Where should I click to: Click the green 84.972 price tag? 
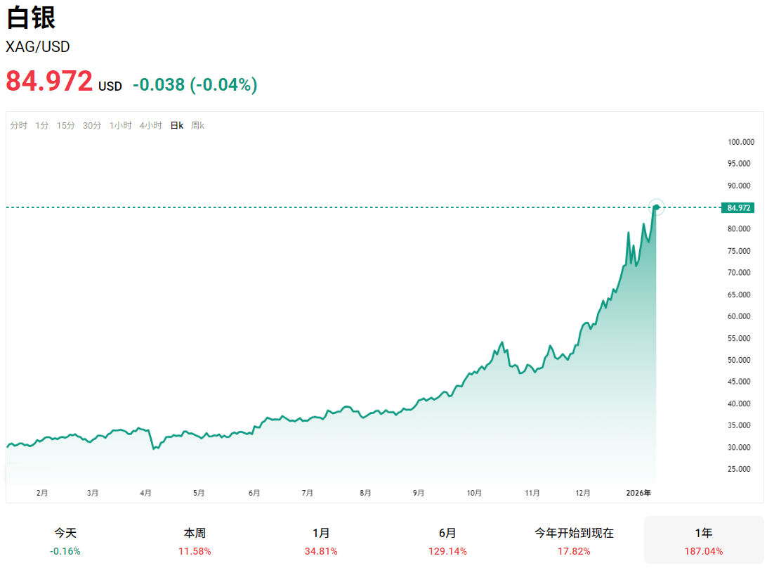point(738,207)
